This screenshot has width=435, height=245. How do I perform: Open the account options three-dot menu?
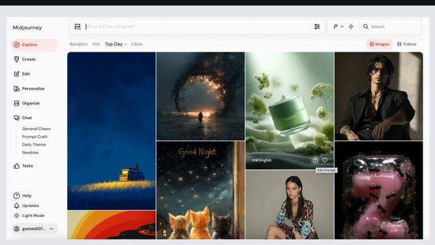pos(52,229)
